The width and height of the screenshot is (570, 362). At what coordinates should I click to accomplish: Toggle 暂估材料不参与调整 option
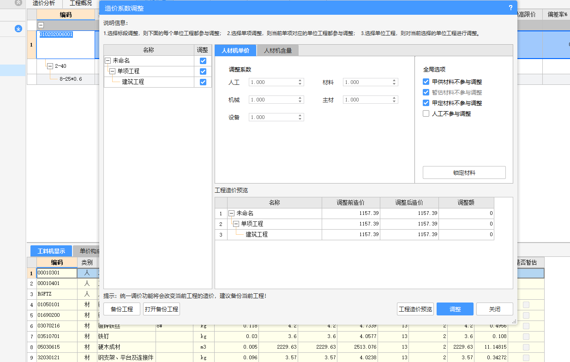click(x=426, y=92)
